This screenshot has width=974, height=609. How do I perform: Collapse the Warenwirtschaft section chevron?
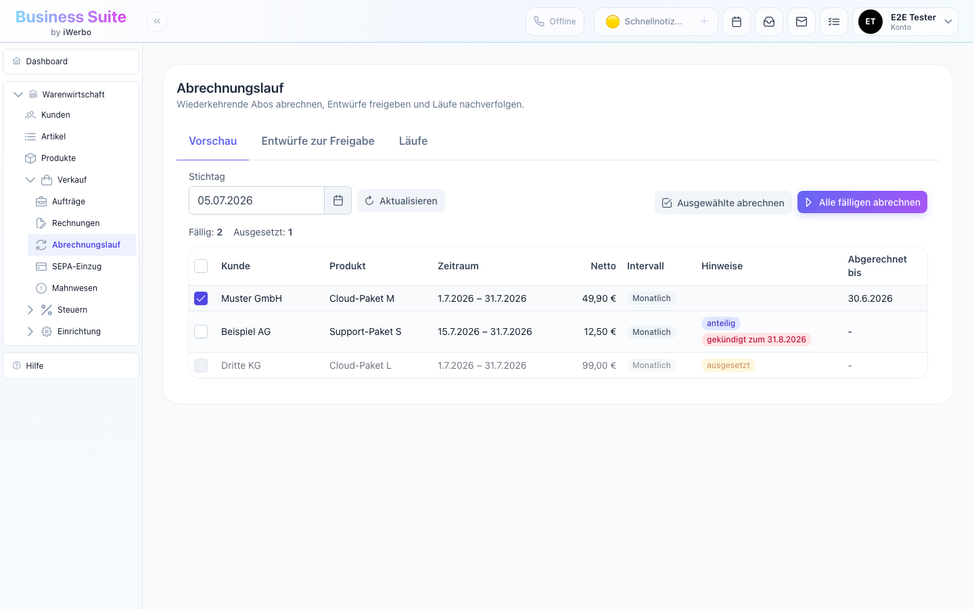pos(18,95)
